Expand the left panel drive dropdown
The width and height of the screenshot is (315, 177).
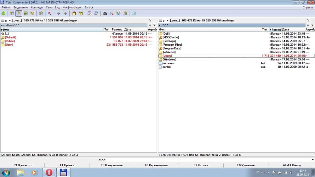9,20
